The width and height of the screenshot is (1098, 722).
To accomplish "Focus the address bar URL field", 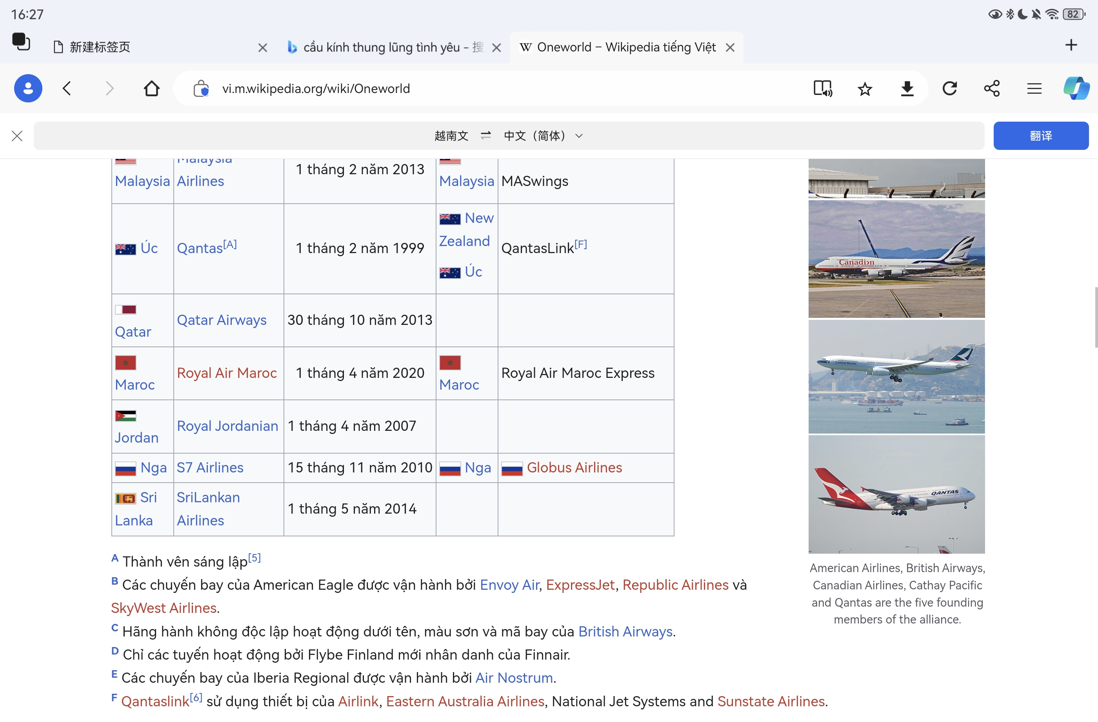I will coord(507,88).
